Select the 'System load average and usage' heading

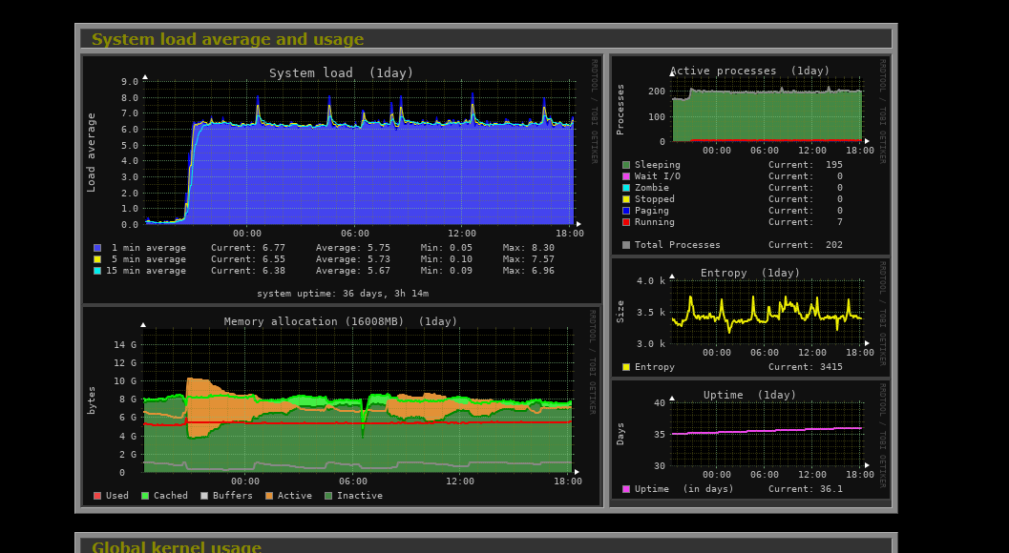(x=228, y=39)
